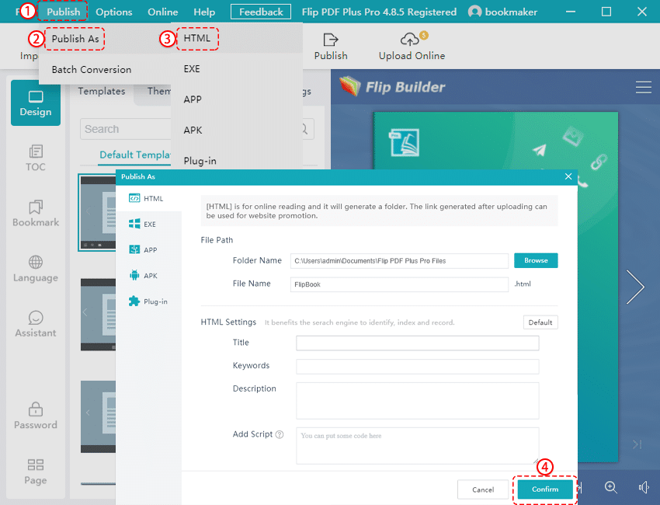Toggle the sound speaker icon
Viewport: 660px width, 505px height.
(x=644, y=487)
